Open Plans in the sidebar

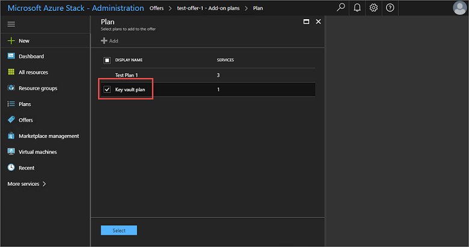pos(24,104)
